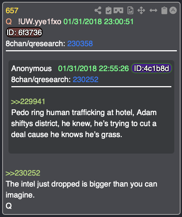Viewport: 182px width, 217px height.
Task: Click the four-way move arrows icon
Action: click(x=141, y=10)
